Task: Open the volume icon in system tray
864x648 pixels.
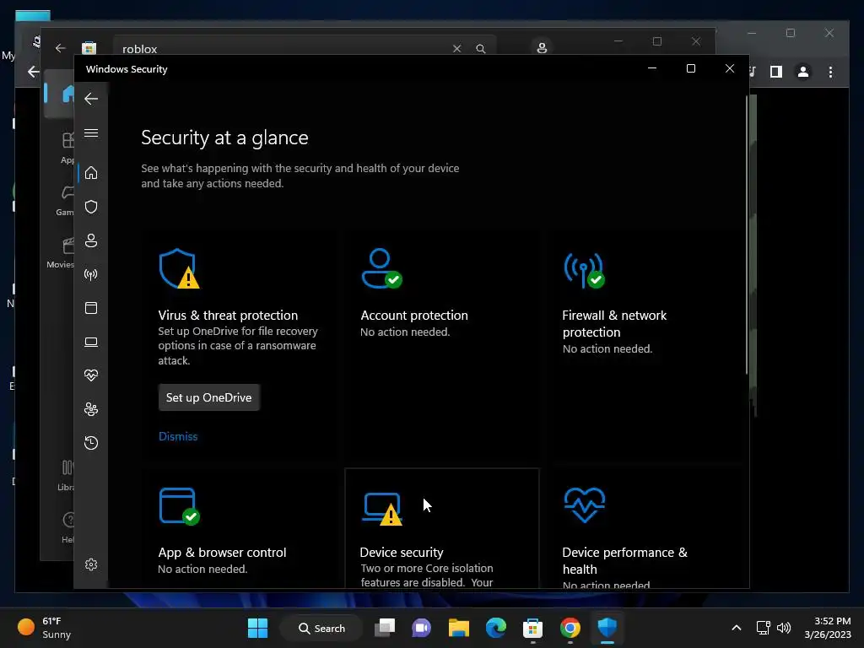Action: click(x=784, y=628)
